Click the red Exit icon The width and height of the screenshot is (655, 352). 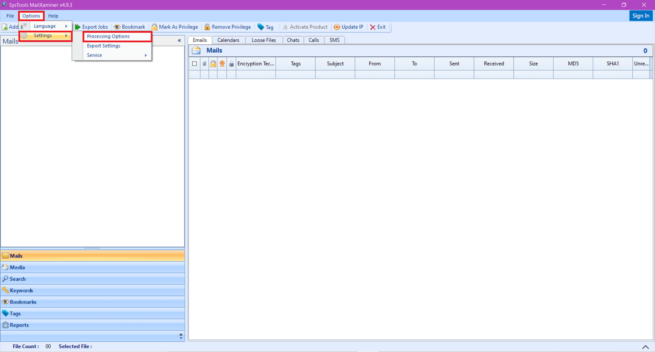[x=373, y=27]
